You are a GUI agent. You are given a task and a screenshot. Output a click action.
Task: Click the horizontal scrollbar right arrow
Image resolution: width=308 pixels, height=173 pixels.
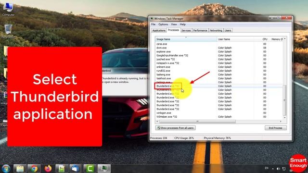click(281, 122)
